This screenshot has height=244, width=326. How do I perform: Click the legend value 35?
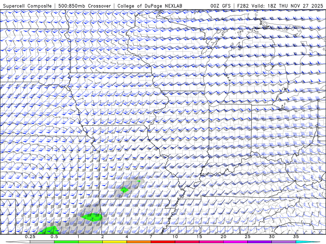(296, 237)
